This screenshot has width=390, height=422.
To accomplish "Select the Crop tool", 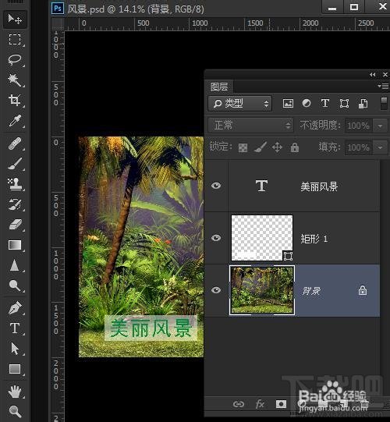I will (x=15, y=100).
